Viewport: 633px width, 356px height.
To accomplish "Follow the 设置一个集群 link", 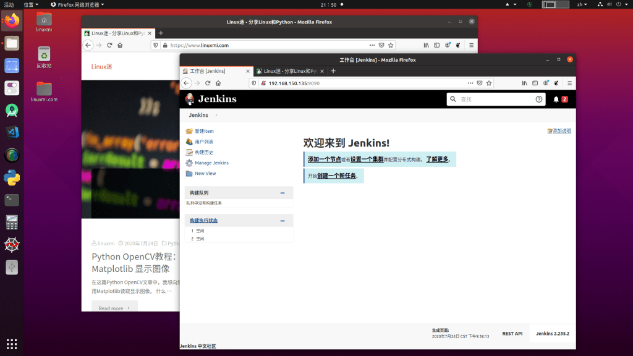I will click(367, 159).
